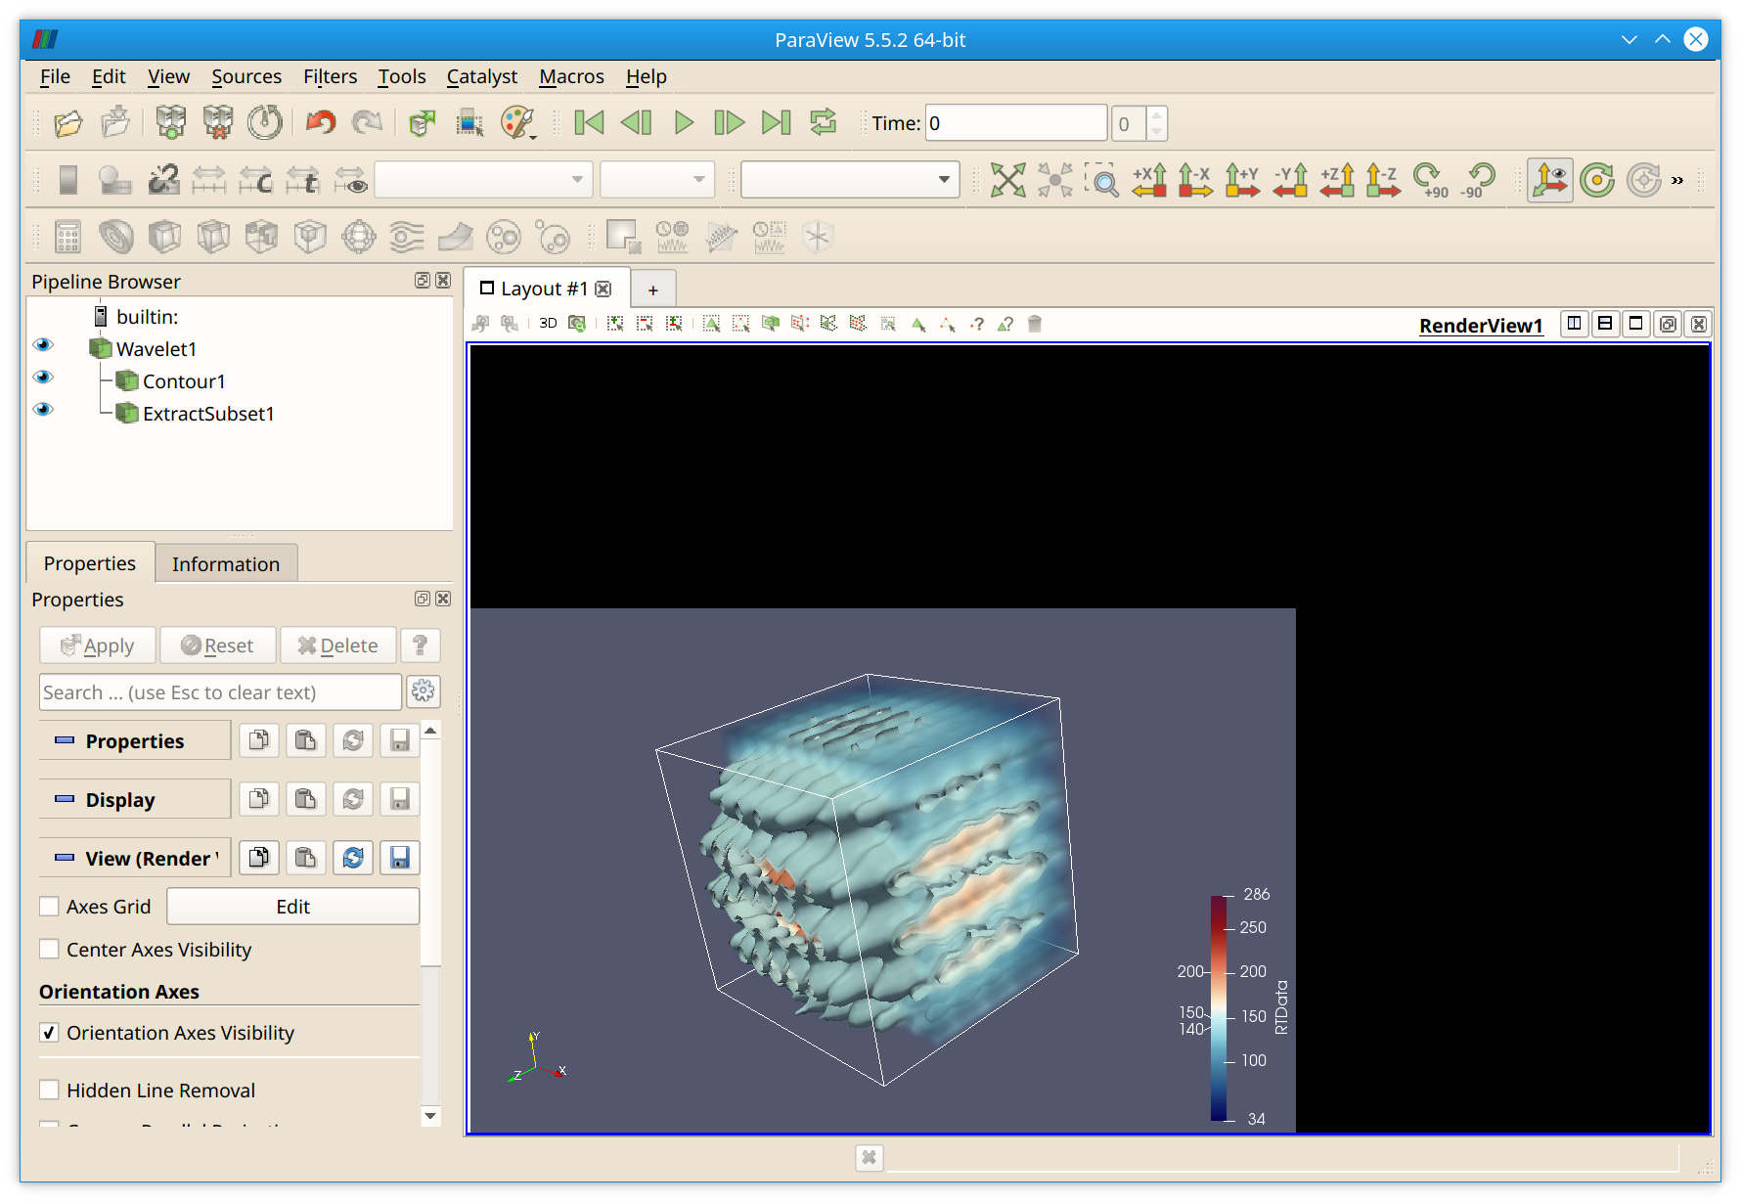The height and width of the screenshot is (1202, 1741).
Task: Click the Clip filter icon
Action: 164,237
